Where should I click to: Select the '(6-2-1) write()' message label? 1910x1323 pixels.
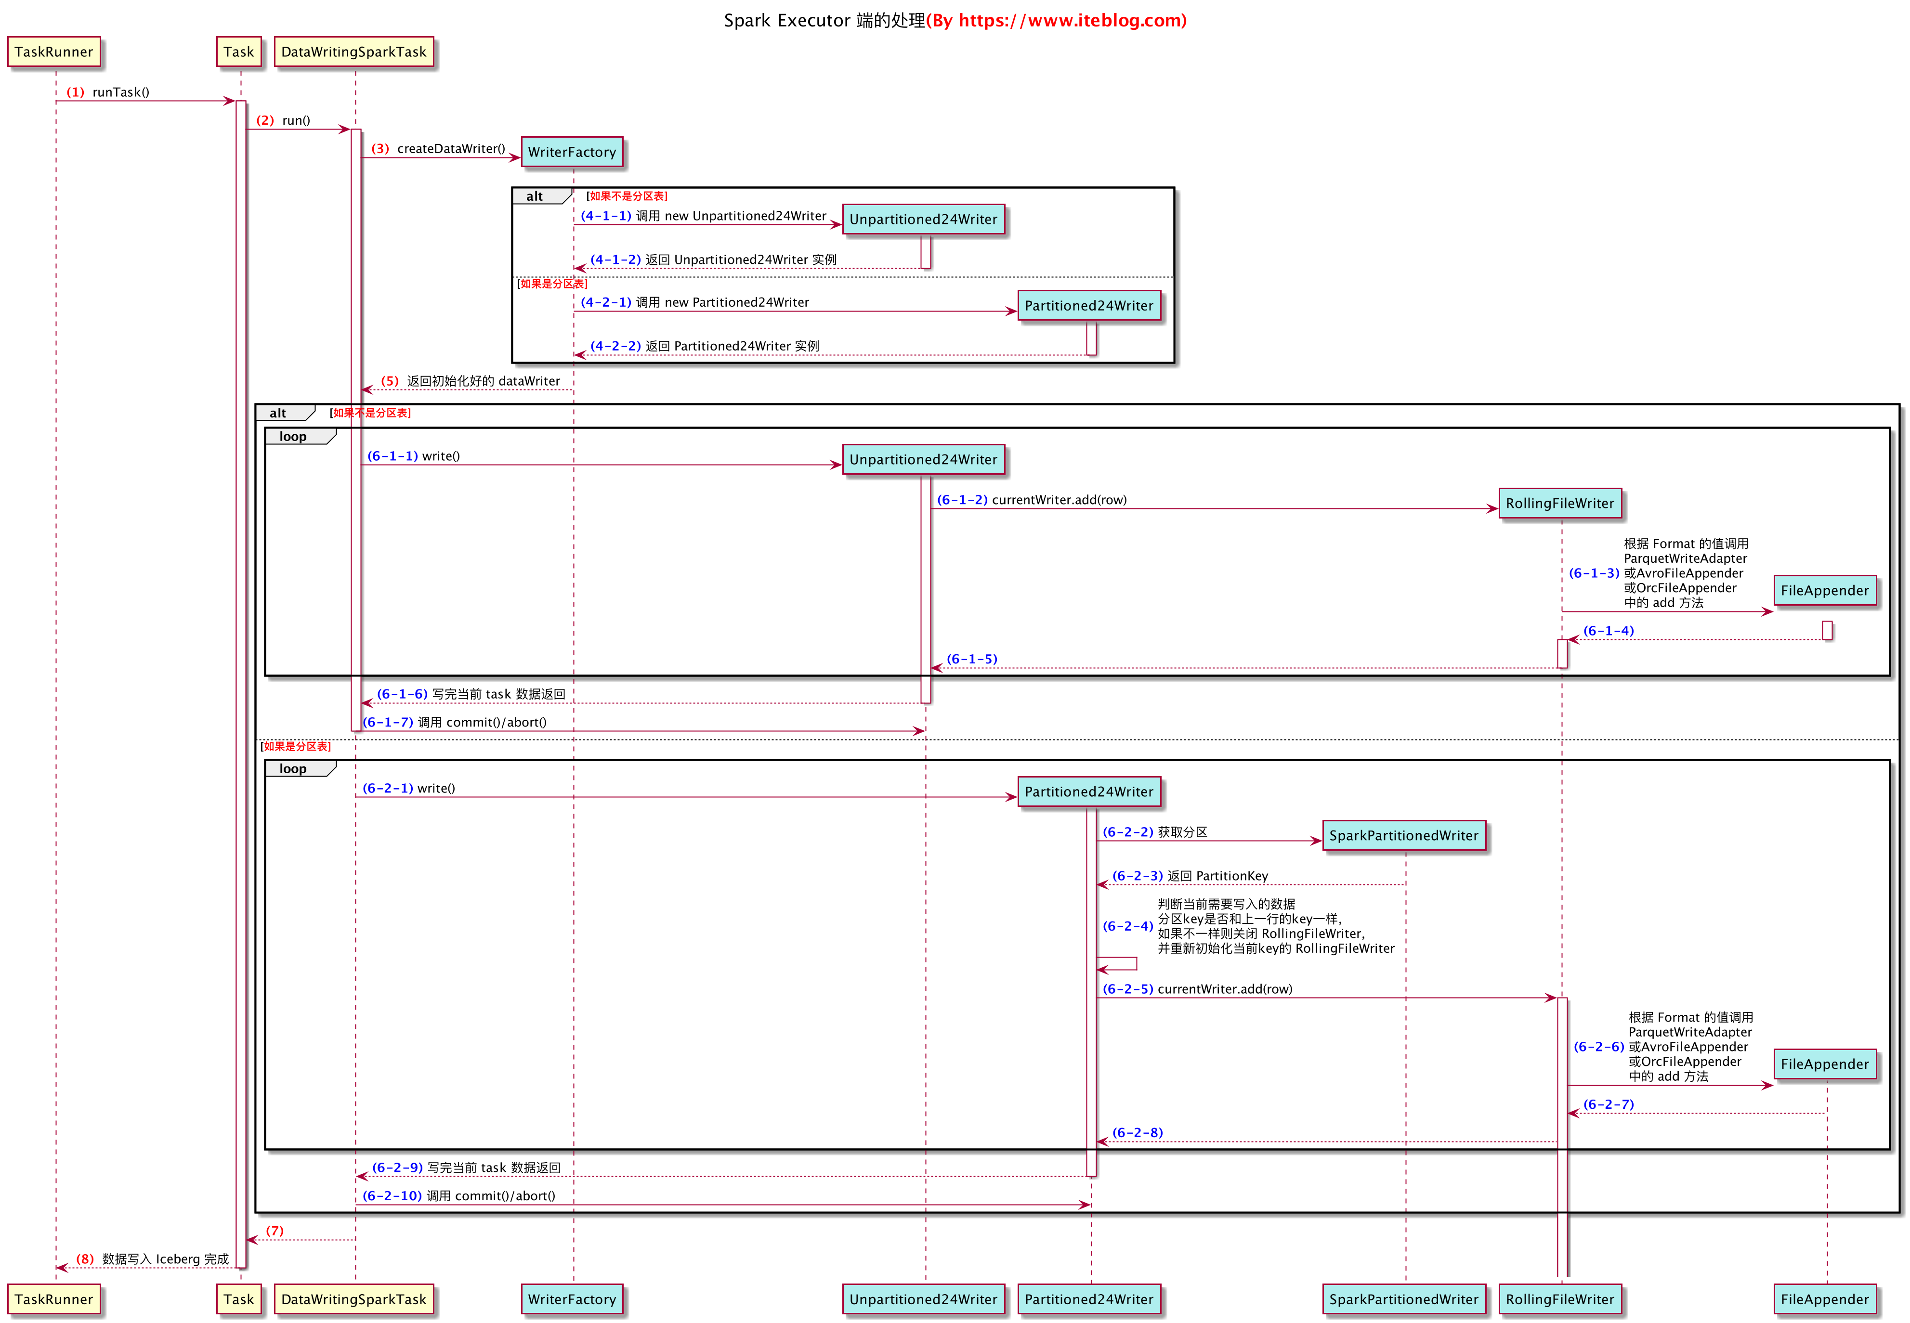click(409, 788)
